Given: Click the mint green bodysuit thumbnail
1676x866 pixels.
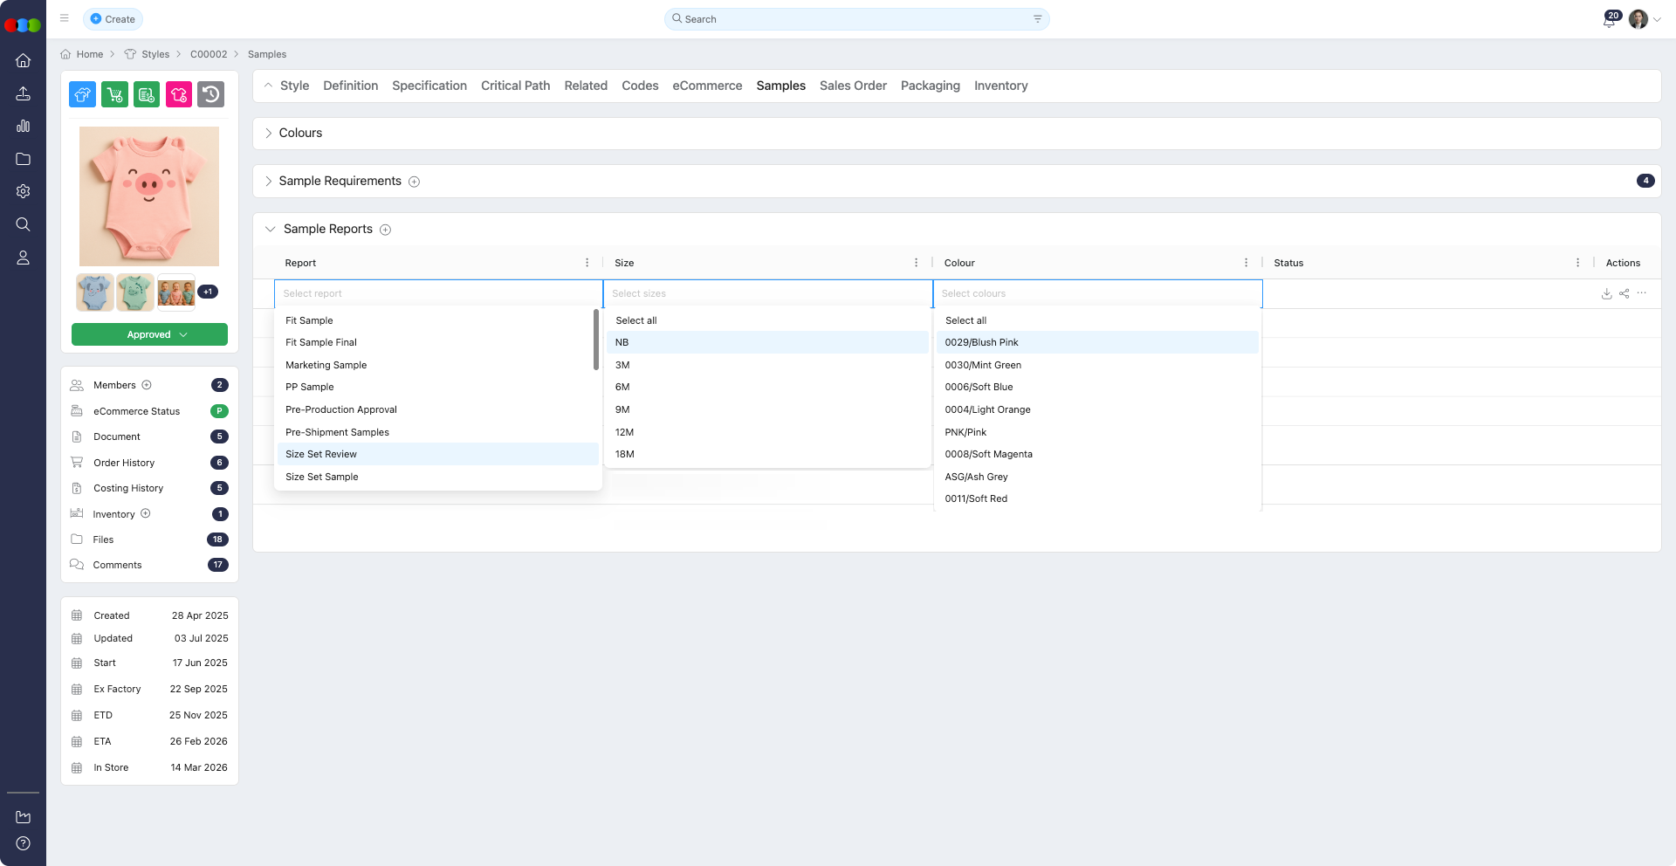Looking at the screenshot, I should (x=135, y=292).
